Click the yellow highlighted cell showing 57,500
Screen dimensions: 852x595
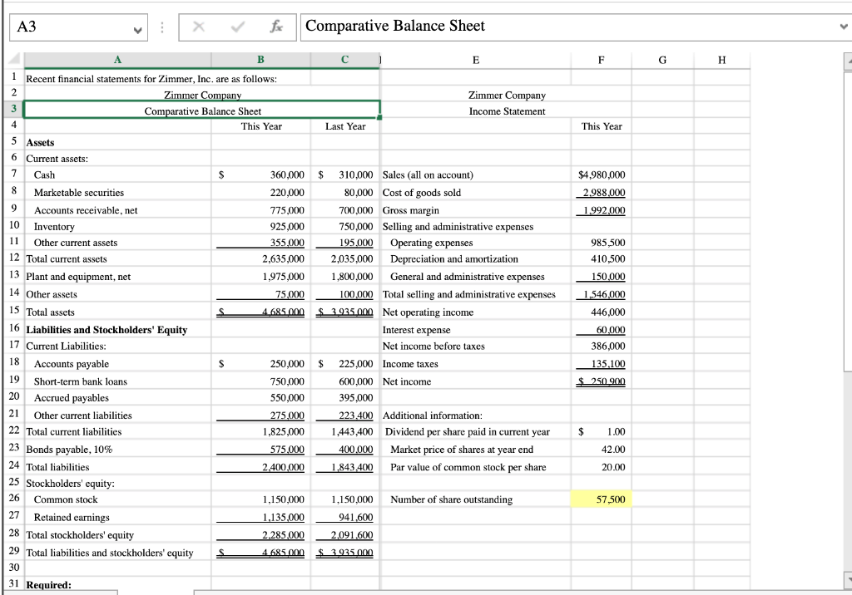point(602,499)
